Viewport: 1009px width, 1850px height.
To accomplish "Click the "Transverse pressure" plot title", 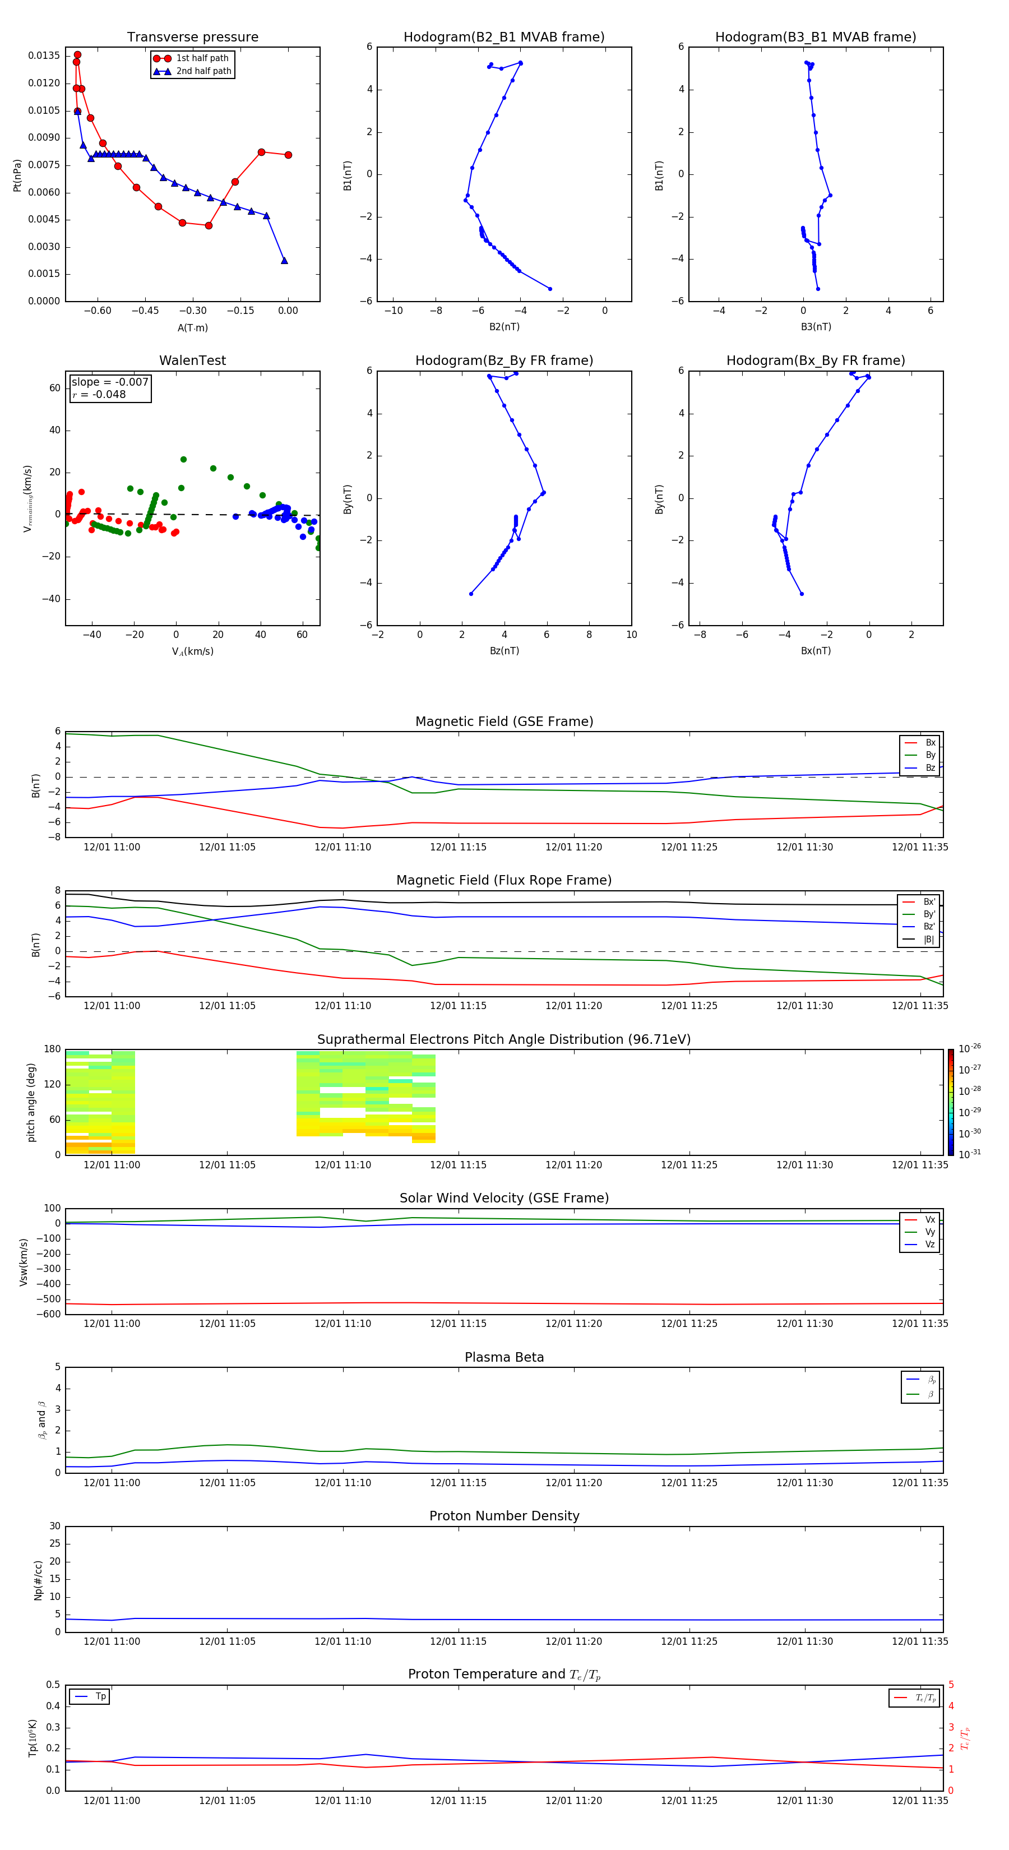I will [x=192, y=38].
